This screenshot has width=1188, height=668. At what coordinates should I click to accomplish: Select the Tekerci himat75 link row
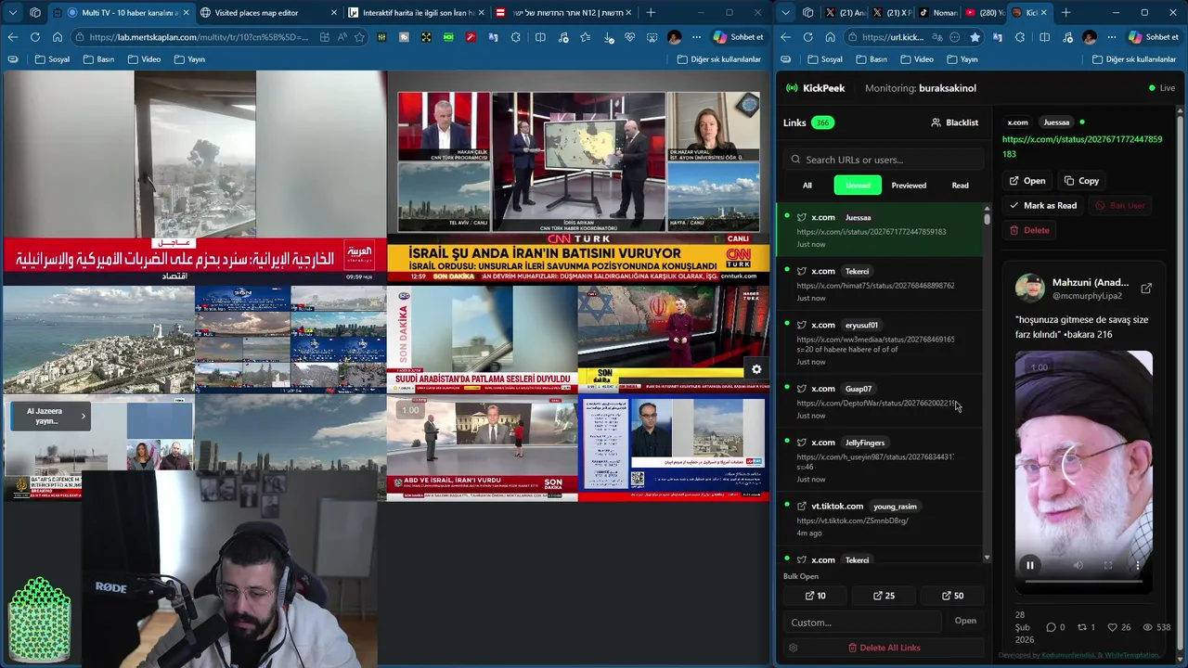click(880, 284)
